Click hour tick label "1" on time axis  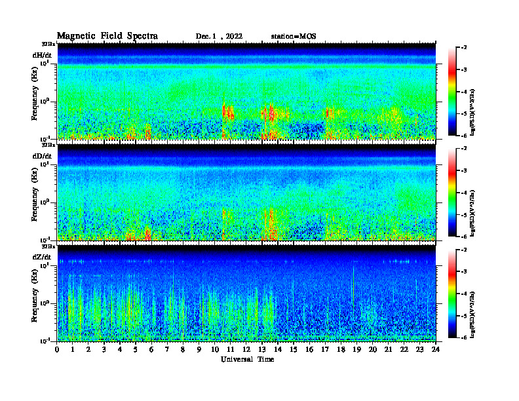tap(73, 350)
